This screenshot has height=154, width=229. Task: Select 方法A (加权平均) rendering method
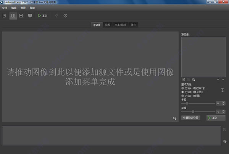tap(183, 88)
